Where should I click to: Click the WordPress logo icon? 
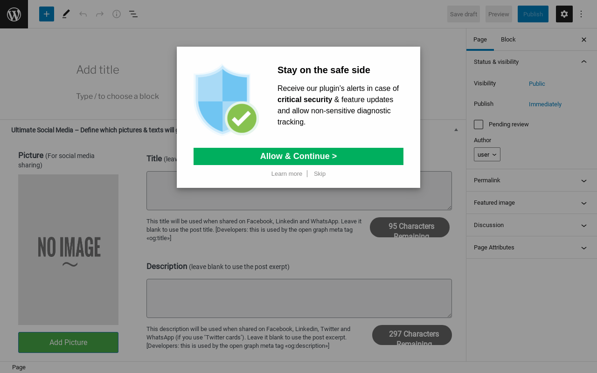14,14
